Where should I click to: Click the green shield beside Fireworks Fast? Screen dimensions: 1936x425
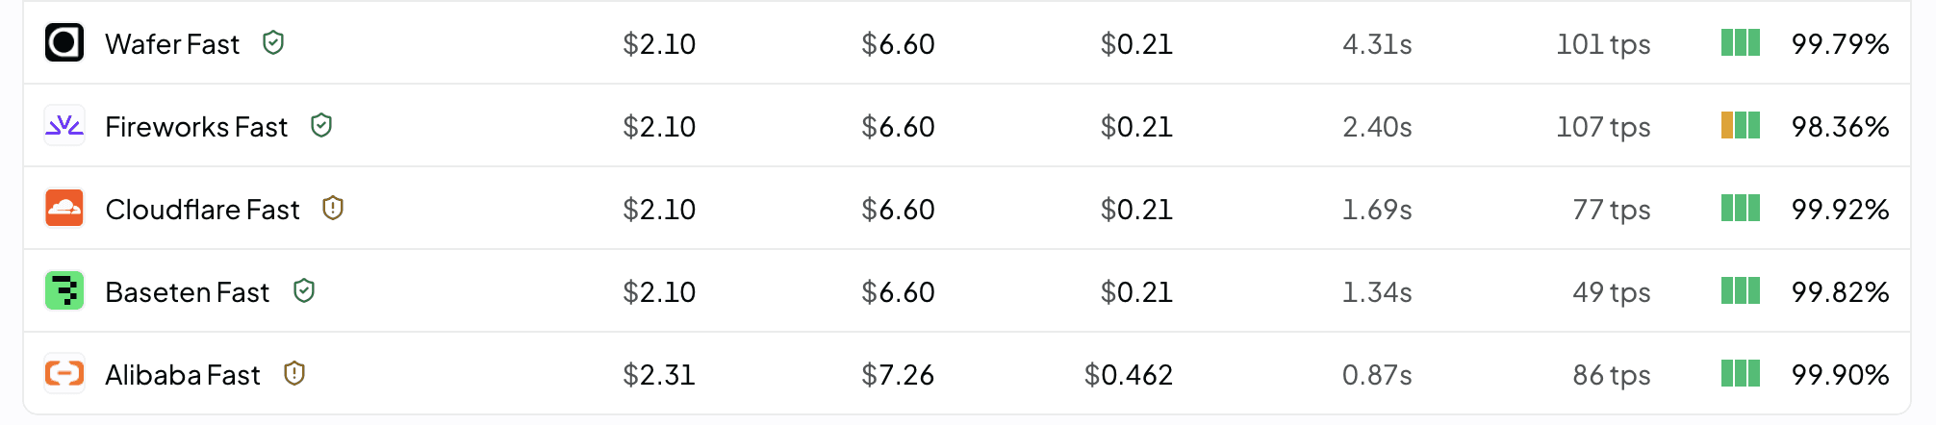pyautogui.click(x=321, y=125)
